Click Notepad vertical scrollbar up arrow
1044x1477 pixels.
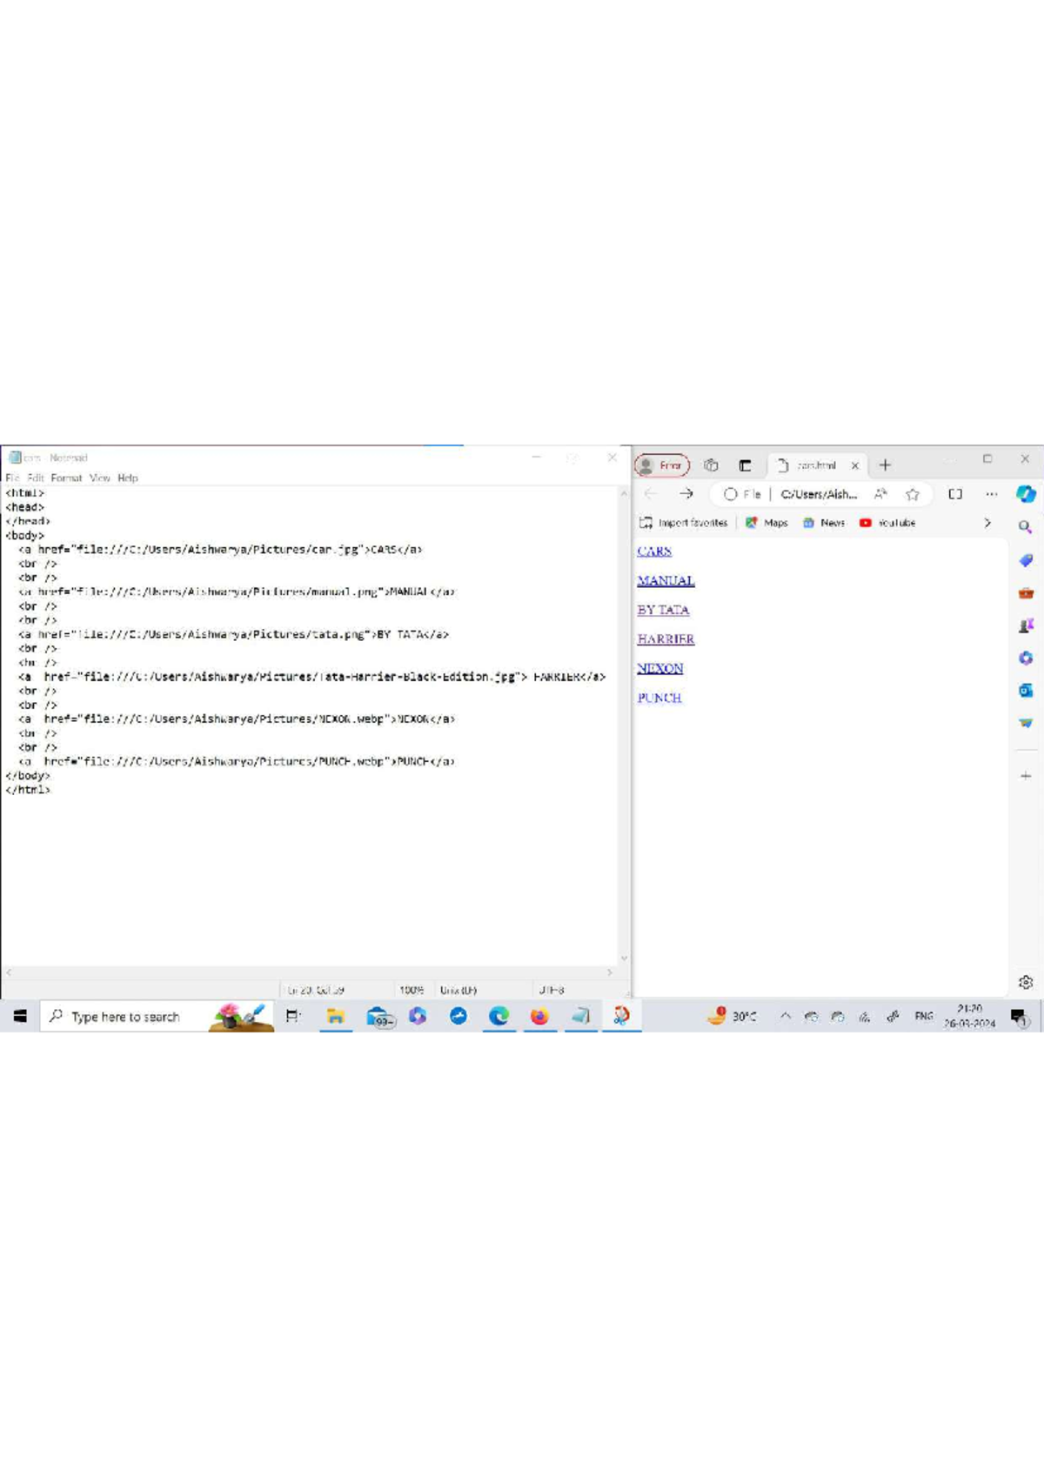[623, 493]
